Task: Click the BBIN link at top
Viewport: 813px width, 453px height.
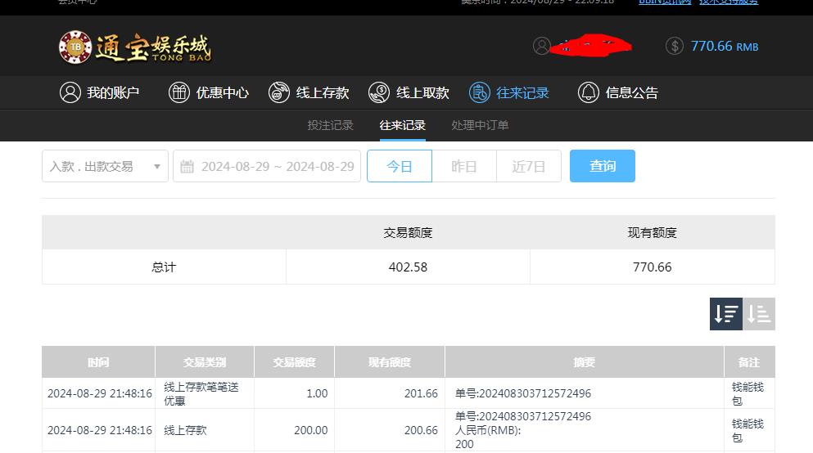Action: click(x=666, y=2)
